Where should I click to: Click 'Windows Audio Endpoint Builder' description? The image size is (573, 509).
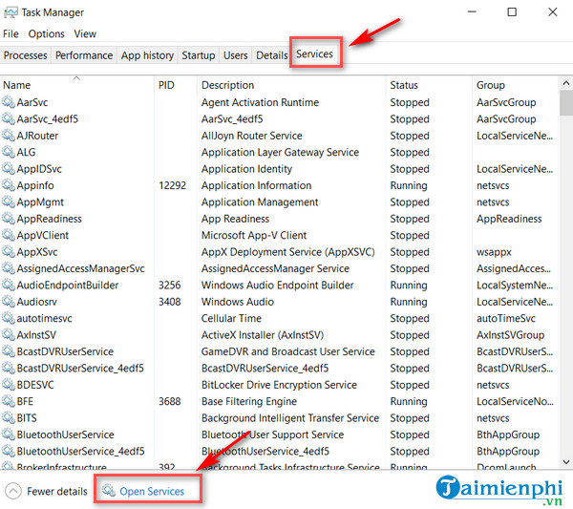point(277,285)
